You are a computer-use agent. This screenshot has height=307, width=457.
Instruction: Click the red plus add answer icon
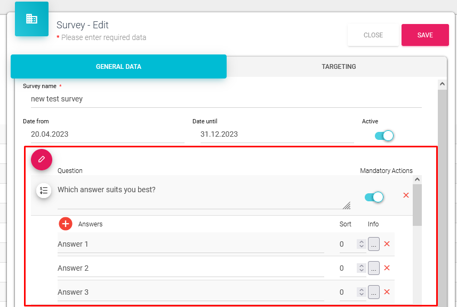66,224
